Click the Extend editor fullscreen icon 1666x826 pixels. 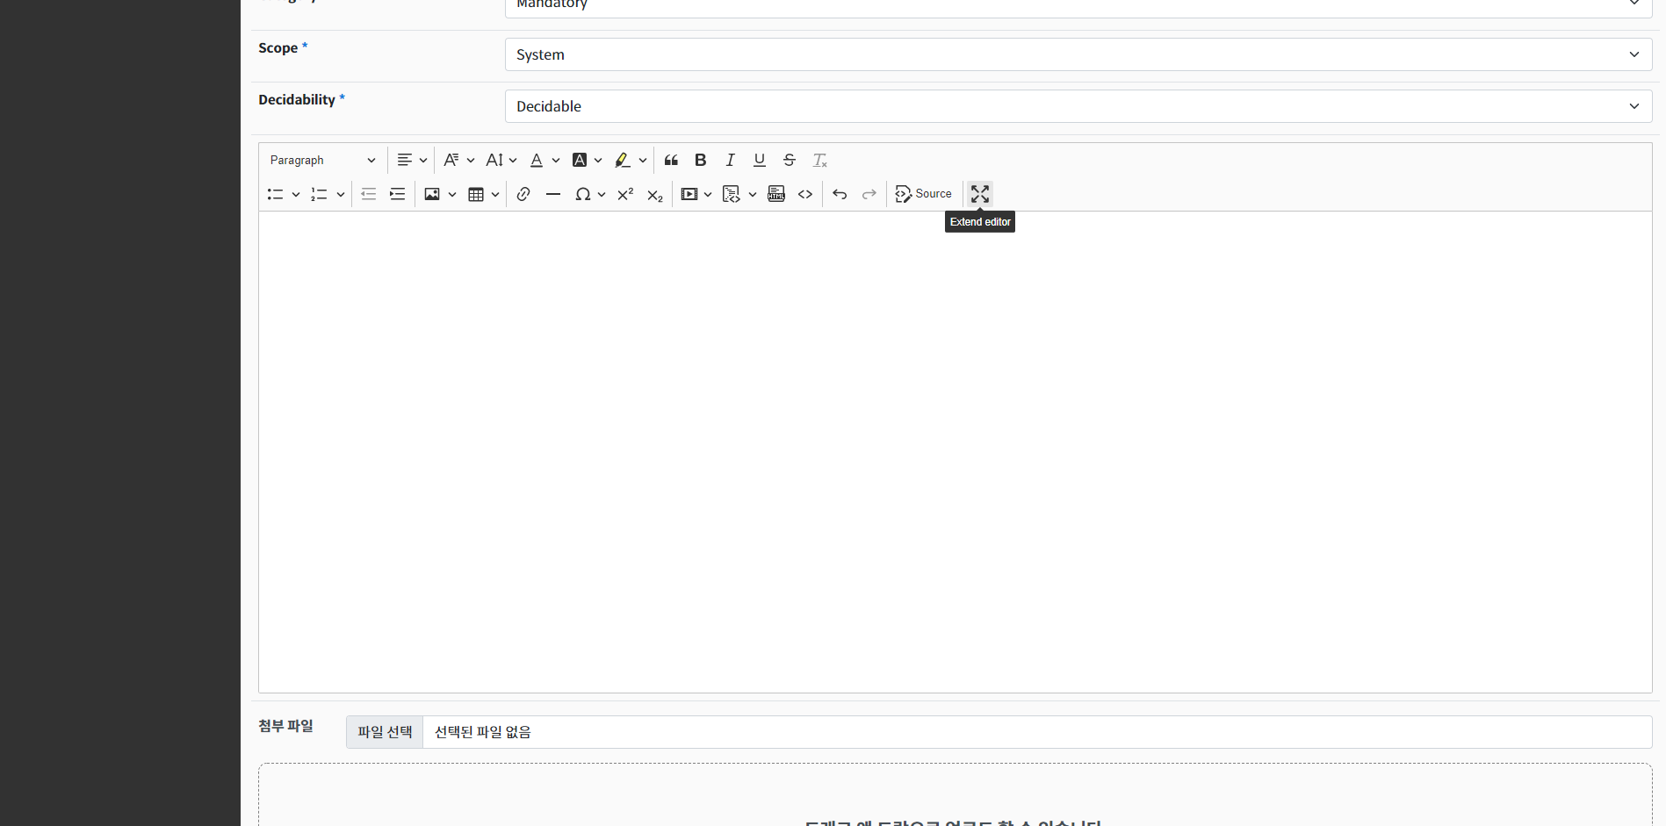pos(980,194)
